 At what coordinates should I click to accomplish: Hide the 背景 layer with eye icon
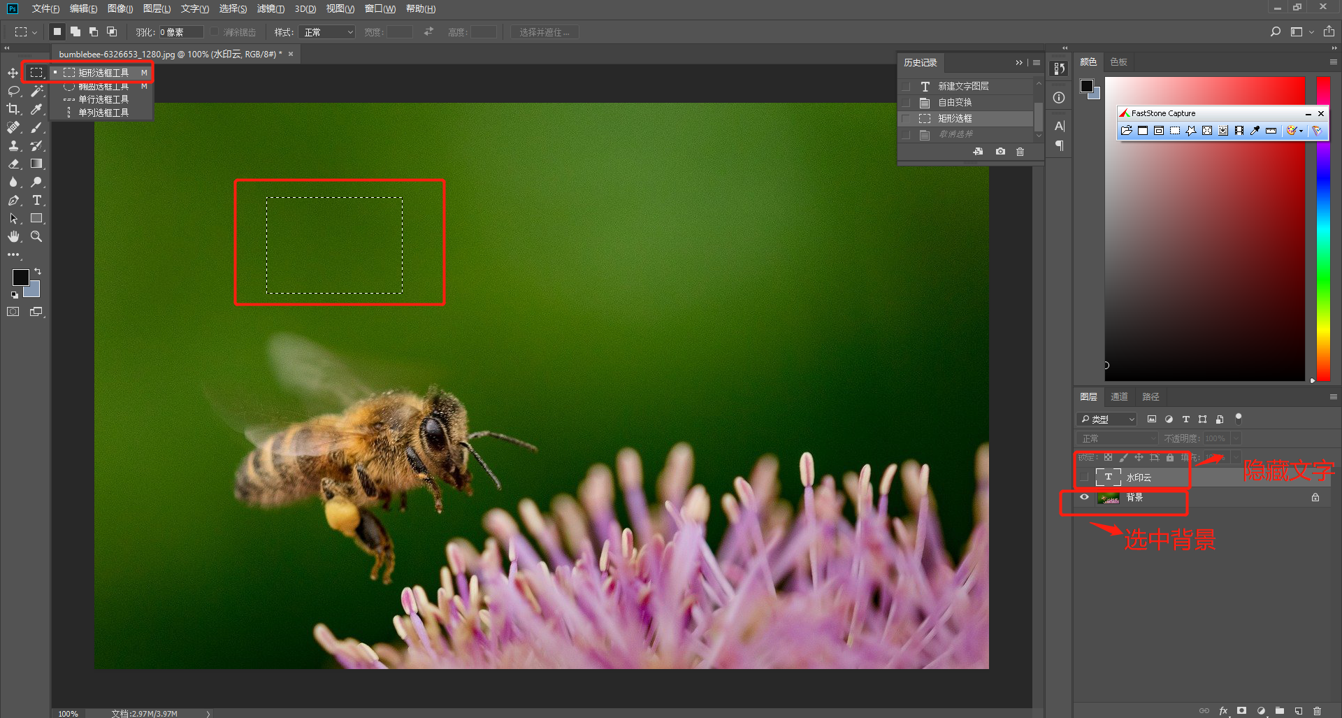pyautogui.click(x=1084, y=497)
